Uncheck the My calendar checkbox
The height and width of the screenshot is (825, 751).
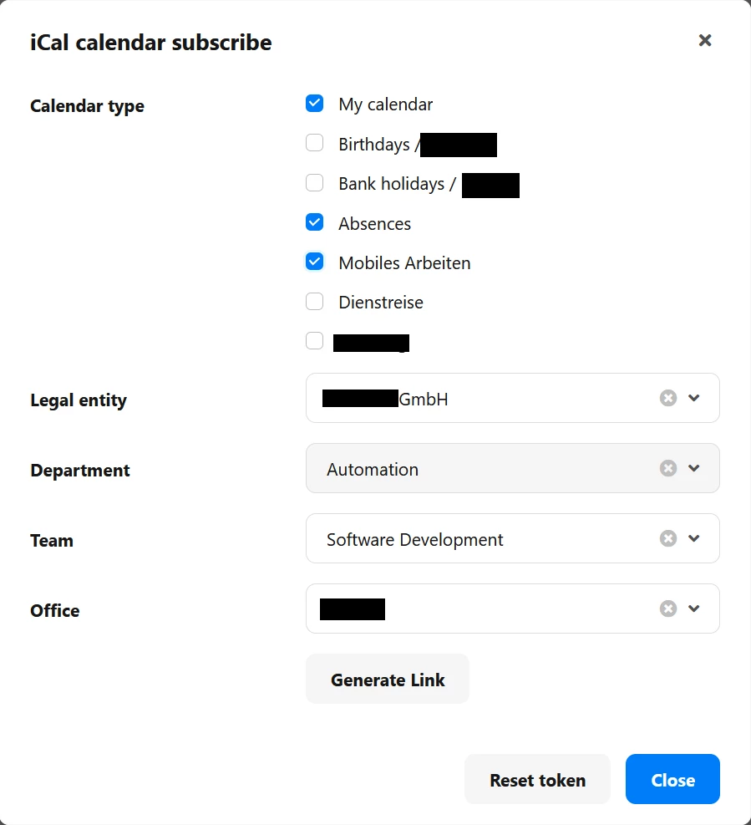point(314,104)
